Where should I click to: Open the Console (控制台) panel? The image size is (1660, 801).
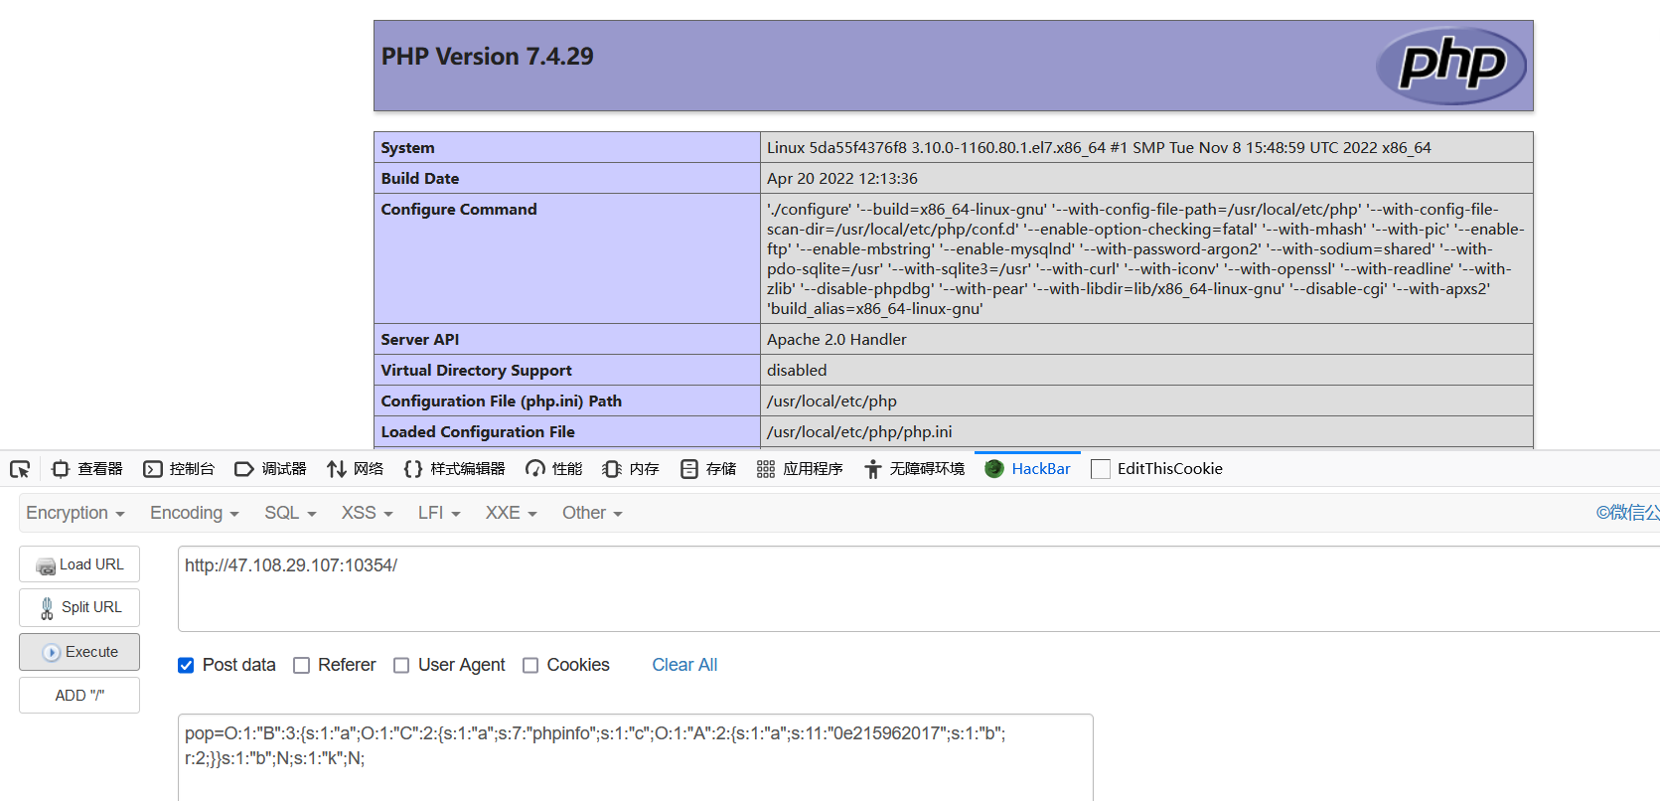click(x=179, y=469)
